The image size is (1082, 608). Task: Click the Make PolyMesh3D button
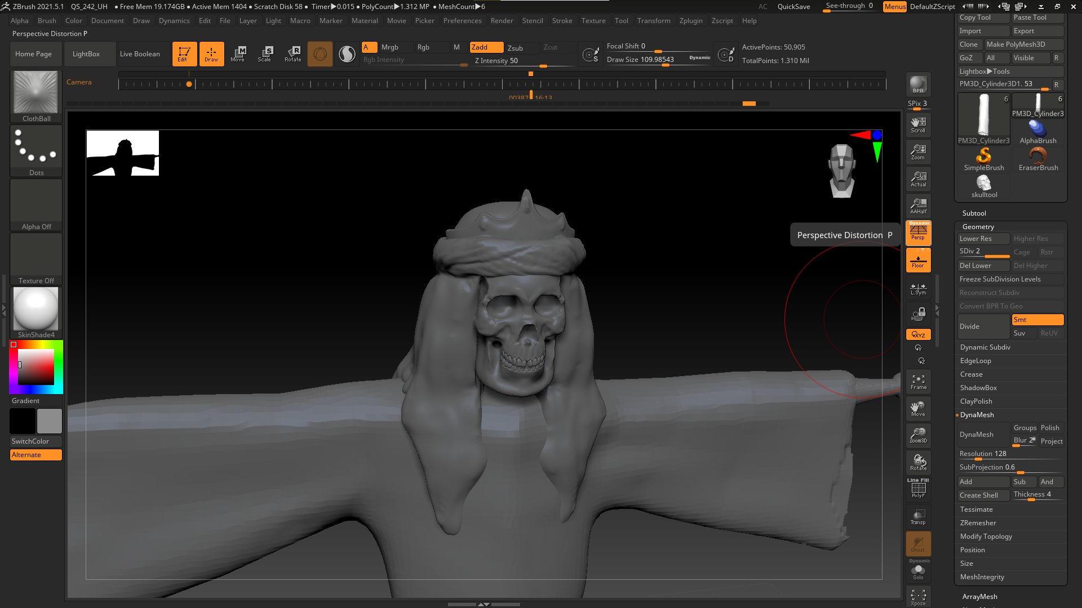point(1023,44)
